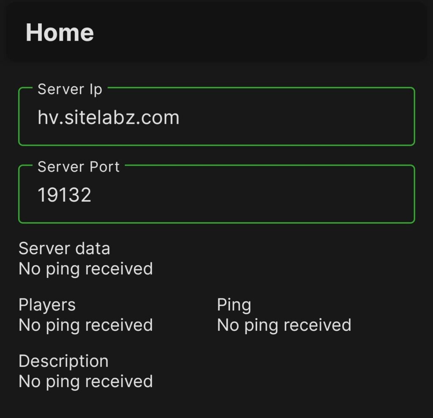Click the status text under Server data
This screenshot has height=418, width=433.
pos(85,269)
